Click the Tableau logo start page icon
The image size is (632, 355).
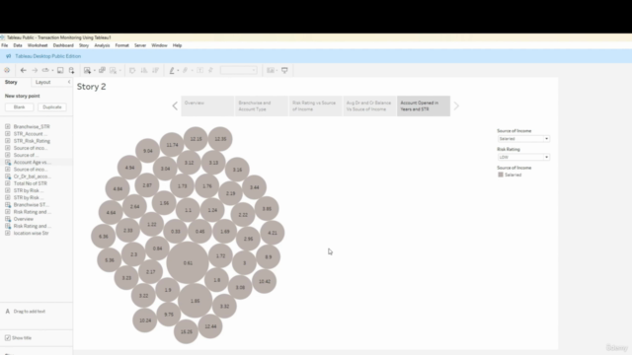tap(7, 70)
